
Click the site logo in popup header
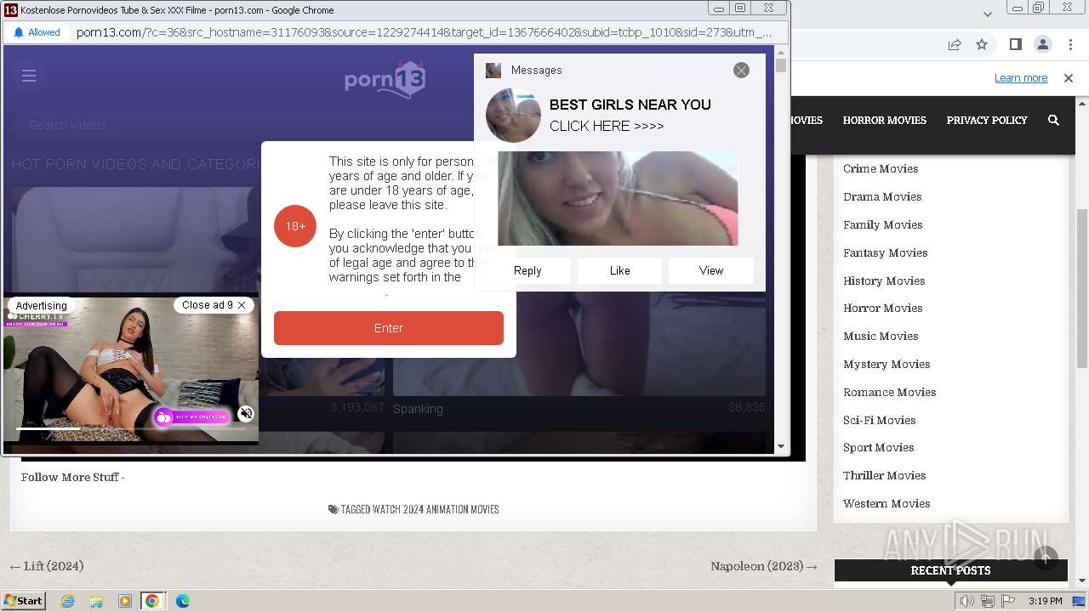pyautogui.click(x=385, y=79)
